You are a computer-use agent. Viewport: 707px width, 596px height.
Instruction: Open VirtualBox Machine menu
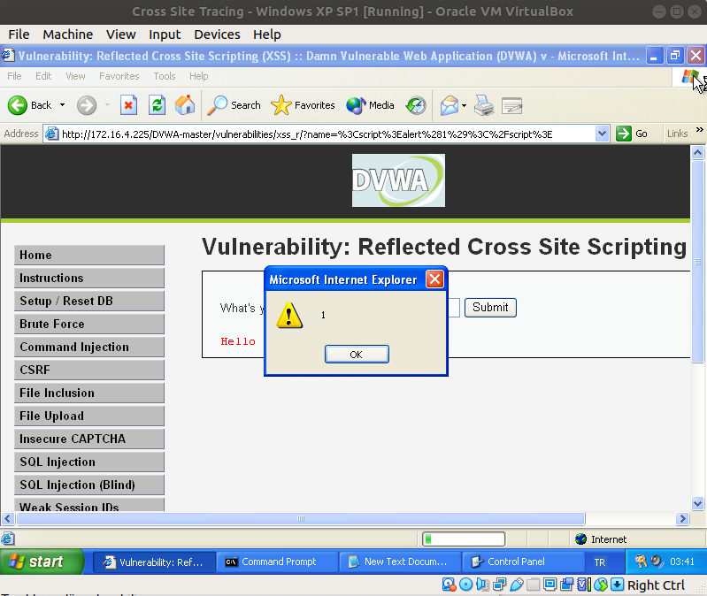(x=67, y=34)
